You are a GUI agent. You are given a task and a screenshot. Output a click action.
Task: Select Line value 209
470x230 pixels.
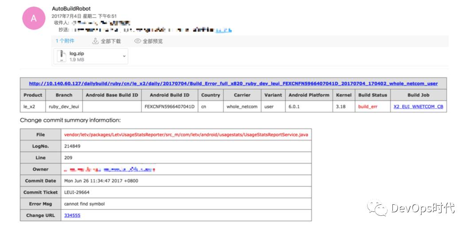pyautogui.click(x=68, y=158)
